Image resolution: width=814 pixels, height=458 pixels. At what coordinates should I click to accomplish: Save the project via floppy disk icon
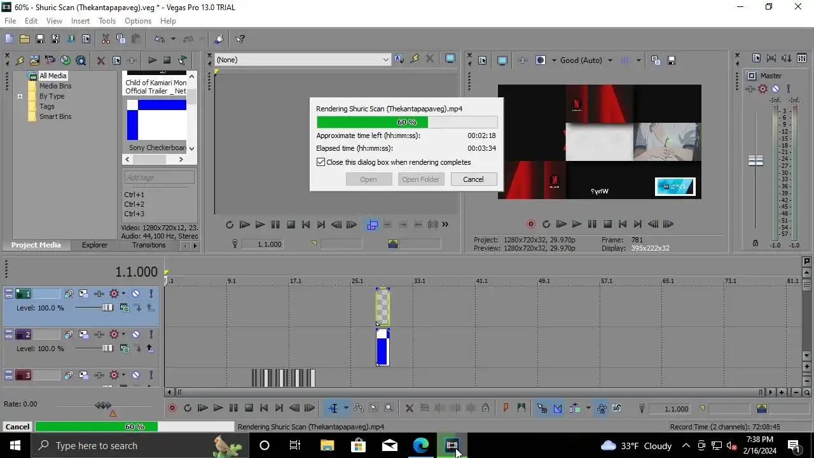39,39
